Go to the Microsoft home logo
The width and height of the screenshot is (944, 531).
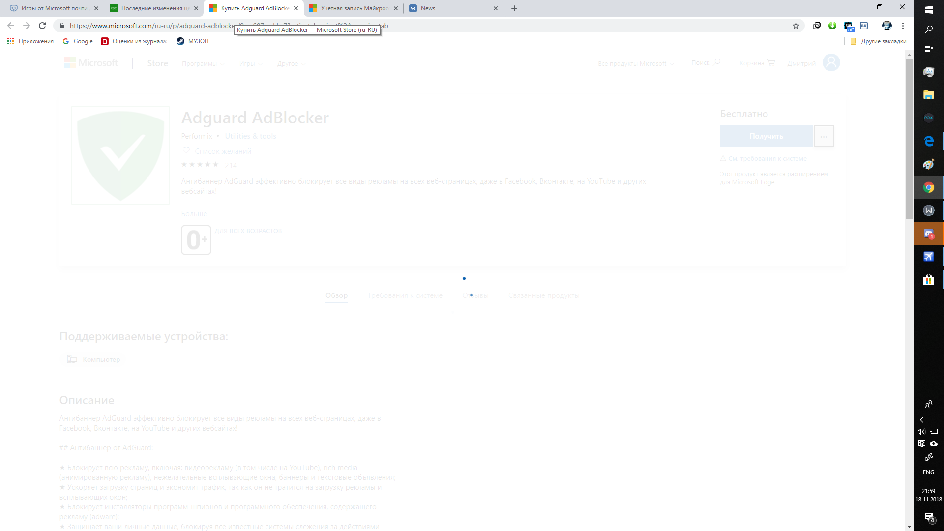click(x=91, y=63)
